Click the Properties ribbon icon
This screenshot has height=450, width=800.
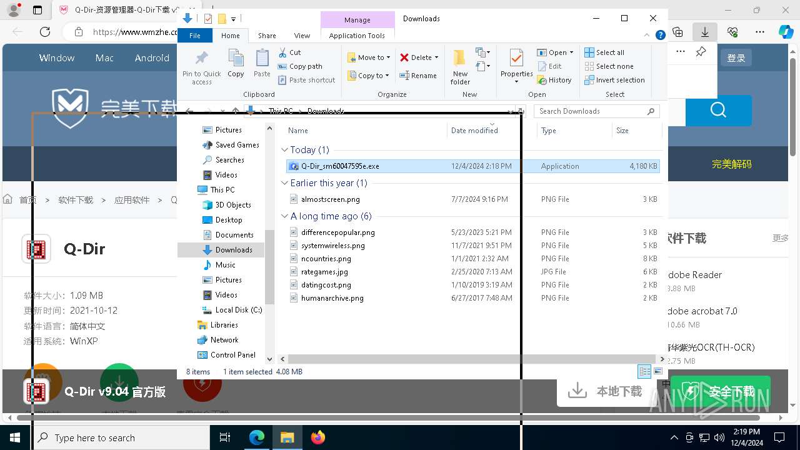click(x=516, y=59)
